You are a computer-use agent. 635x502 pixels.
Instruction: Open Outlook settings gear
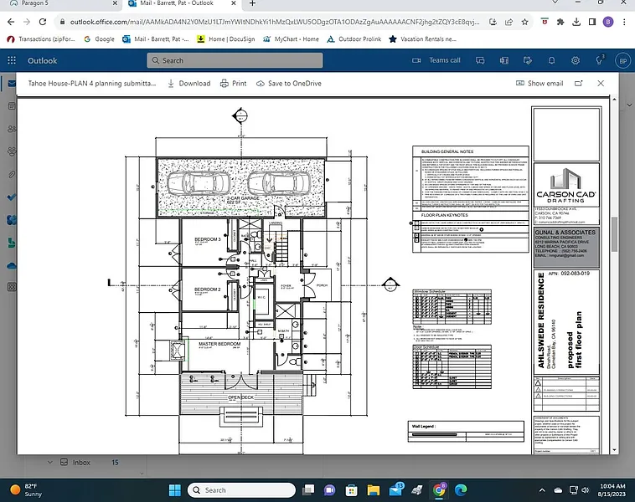576,60
